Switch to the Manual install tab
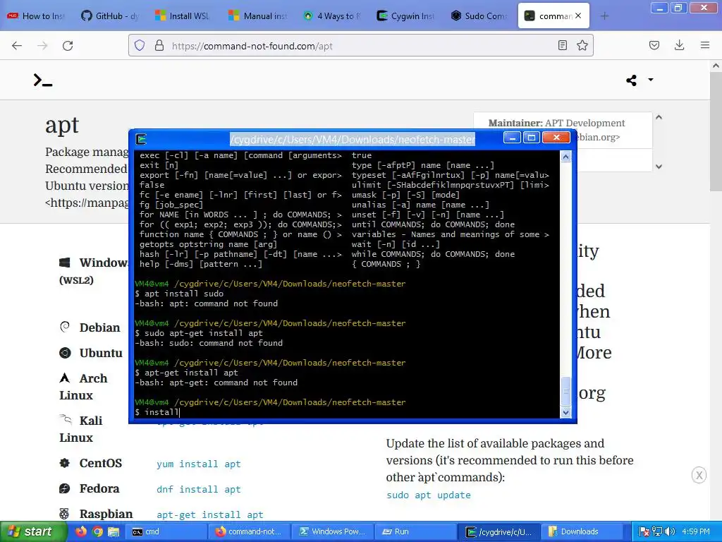 coord(258,16)
